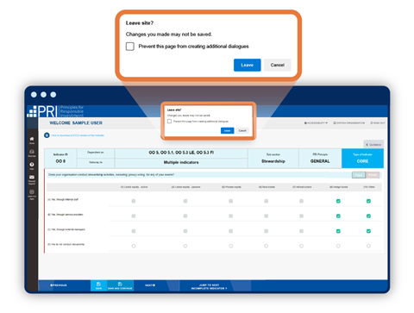The width and height of the screenshot is (414, 313).
Task: Check external managers for Private equity
Action: (x=230, y=231)
